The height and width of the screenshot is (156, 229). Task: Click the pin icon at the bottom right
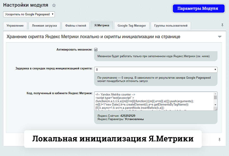point(220,140)
